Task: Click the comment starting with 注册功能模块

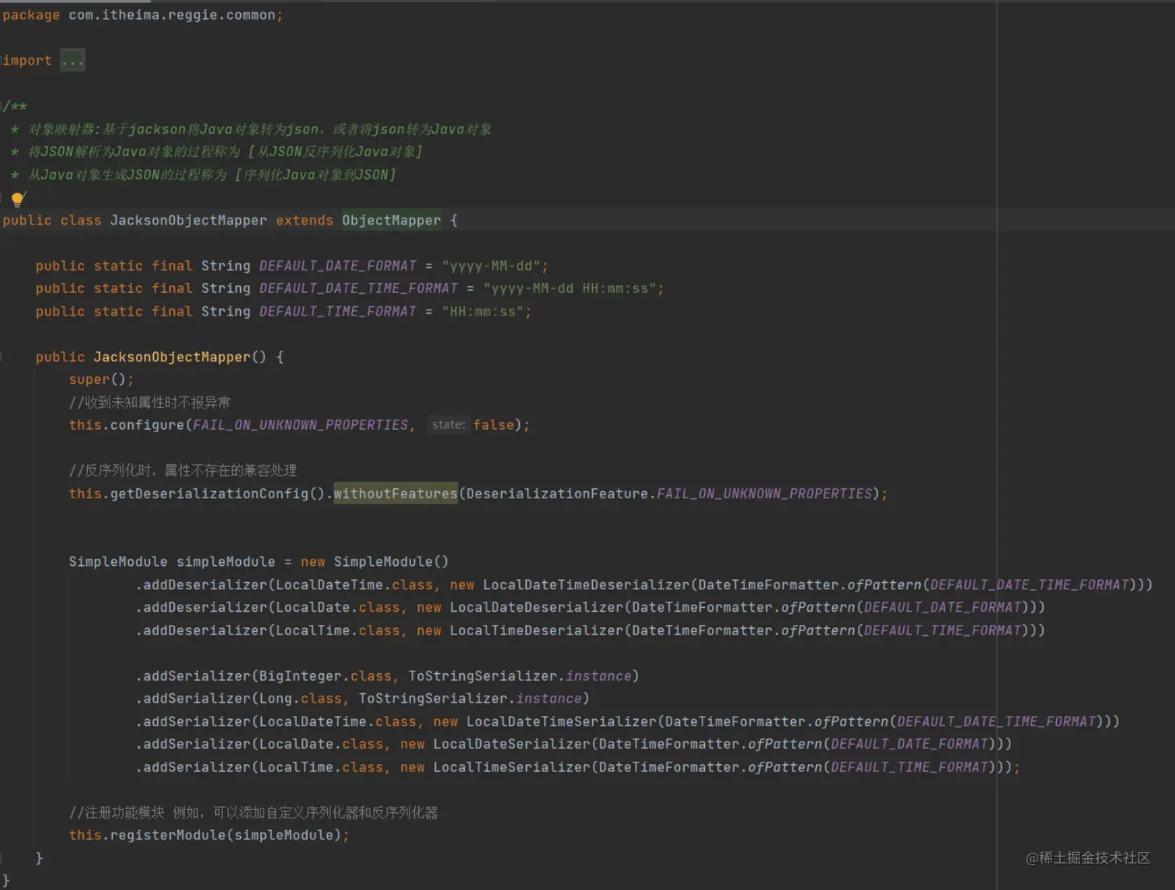Action: click(253, 813)
